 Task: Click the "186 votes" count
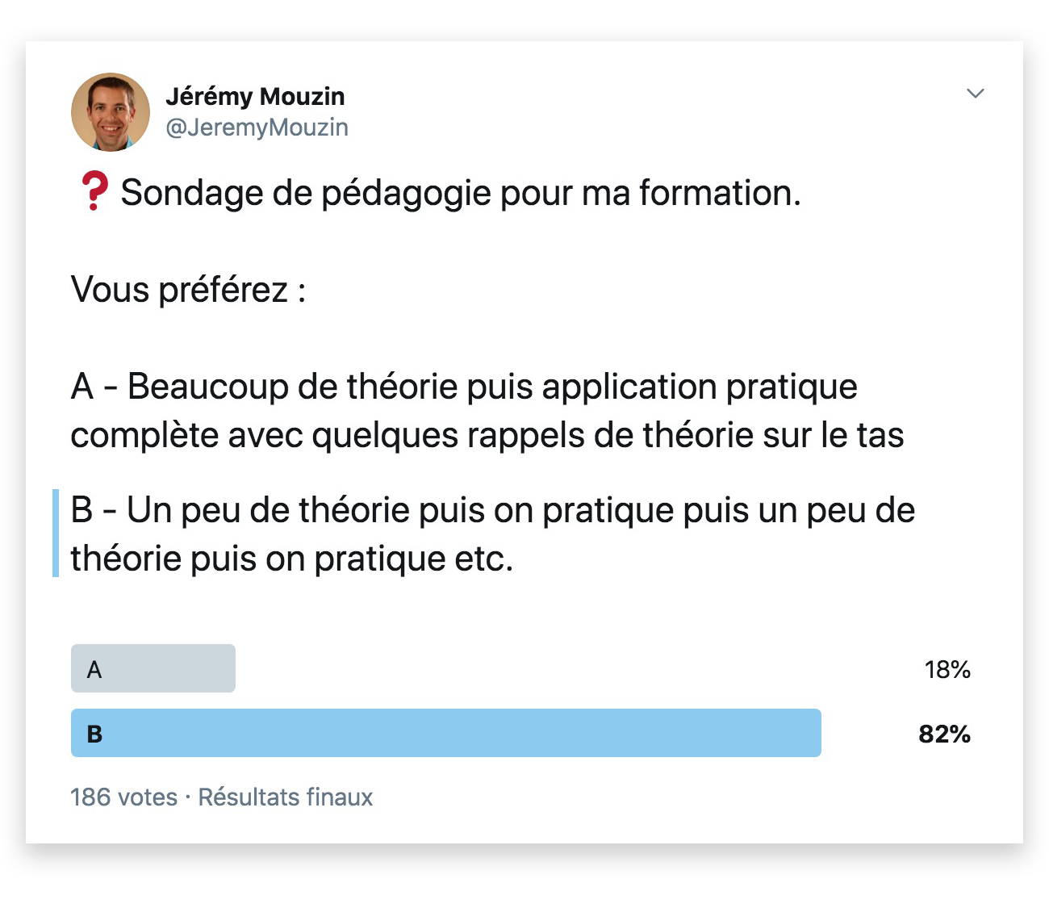(x=123, y=797)
